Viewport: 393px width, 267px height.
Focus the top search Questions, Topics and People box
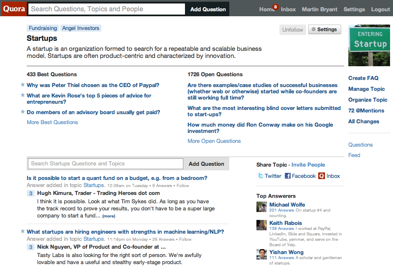[107, 9]
